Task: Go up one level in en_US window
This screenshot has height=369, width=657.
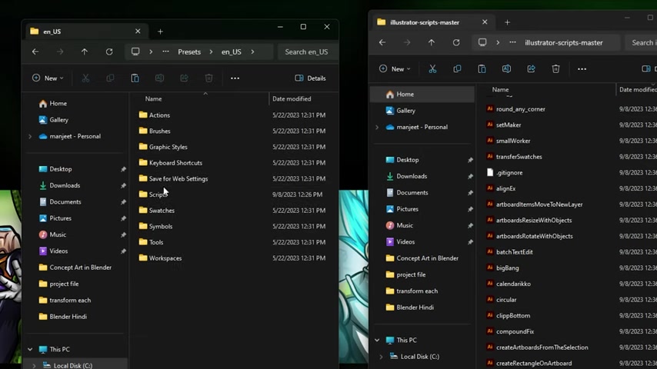Action: [x=85, y=52]
